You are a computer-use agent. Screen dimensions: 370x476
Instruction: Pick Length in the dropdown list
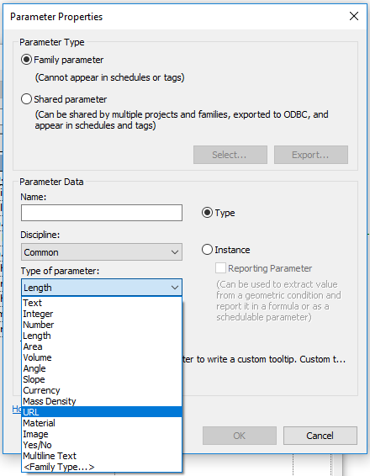102,336
